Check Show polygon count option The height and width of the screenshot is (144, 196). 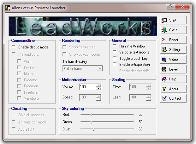64,54
